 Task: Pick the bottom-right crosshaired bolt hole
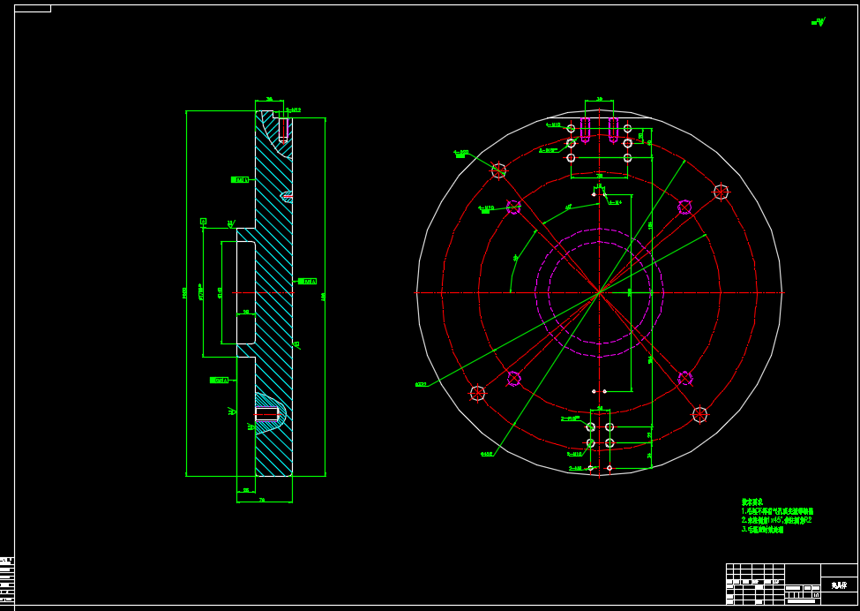[699, 414]
